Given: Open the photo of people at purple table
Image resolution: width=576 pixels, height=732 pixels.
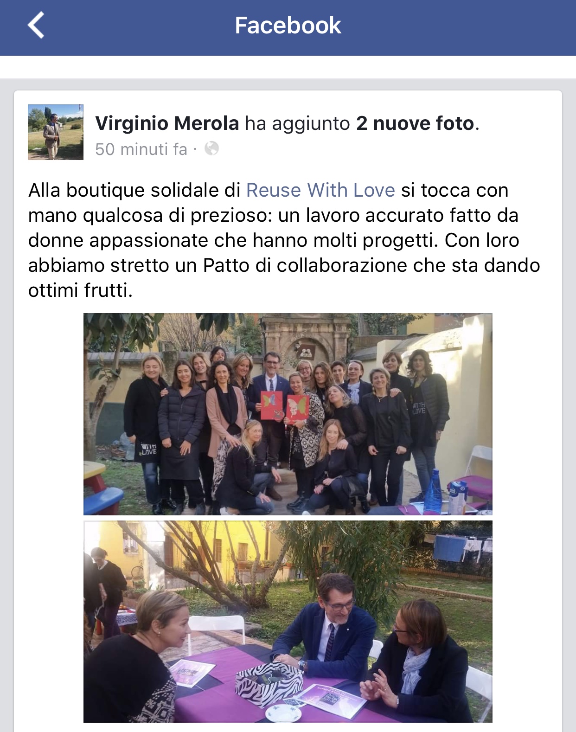Looking at the screenshot, I should (x=288, y=622).
